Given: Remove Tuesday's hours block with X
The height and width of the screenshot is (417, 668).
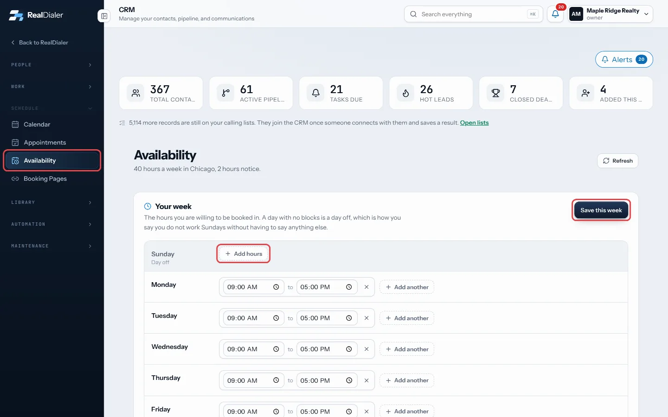Looking at the screenshot, I should (x=366, y=318).
